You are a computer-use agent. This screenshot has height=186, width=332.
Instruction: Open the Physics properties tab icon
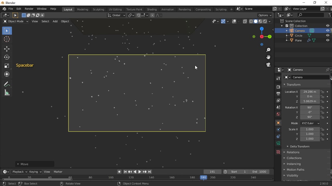coord(278,130)
